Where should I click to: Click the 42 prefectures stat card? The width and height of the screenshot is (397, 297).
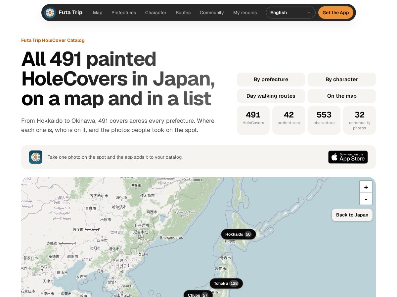[288, 120]
